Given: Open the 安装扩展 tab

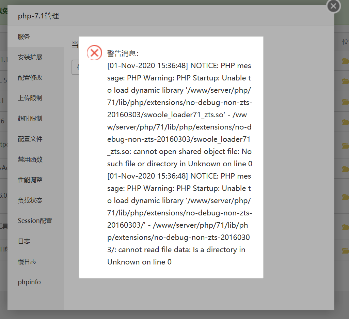Looking at the screenshot, I should 36,57.
